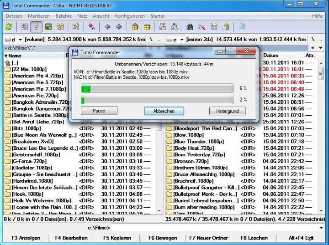
Task: Click the unpack files open box icon
Action: 147,27
